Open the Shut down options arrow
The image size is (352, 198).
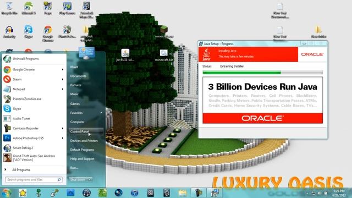[90, 179]
